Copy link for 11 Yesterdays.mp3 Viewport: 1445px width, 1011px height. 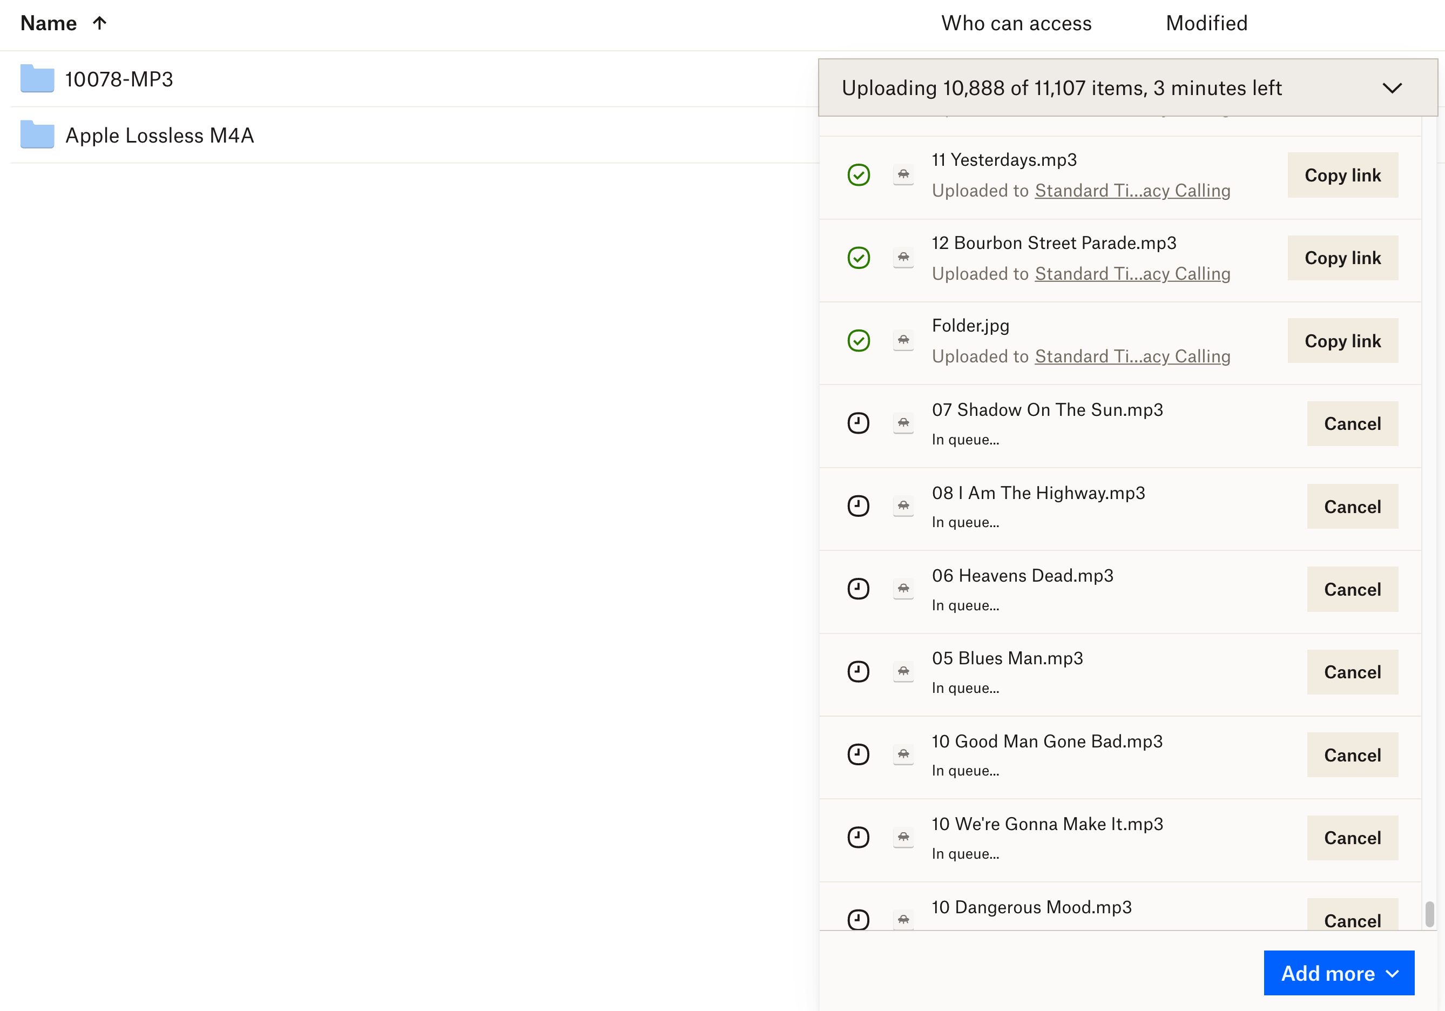1342,174
